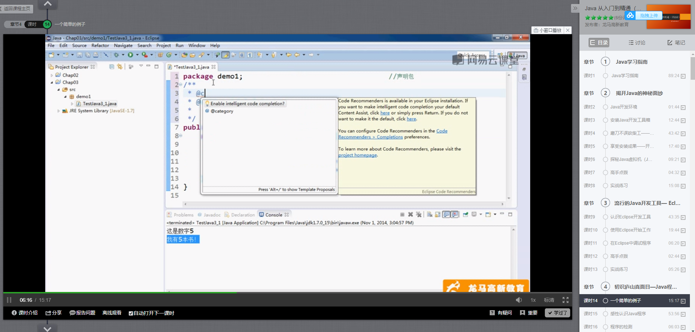Screen dimensions: 695x332
Task: Open 小窗口播放 mini-window player
Action: click(548, 30)
